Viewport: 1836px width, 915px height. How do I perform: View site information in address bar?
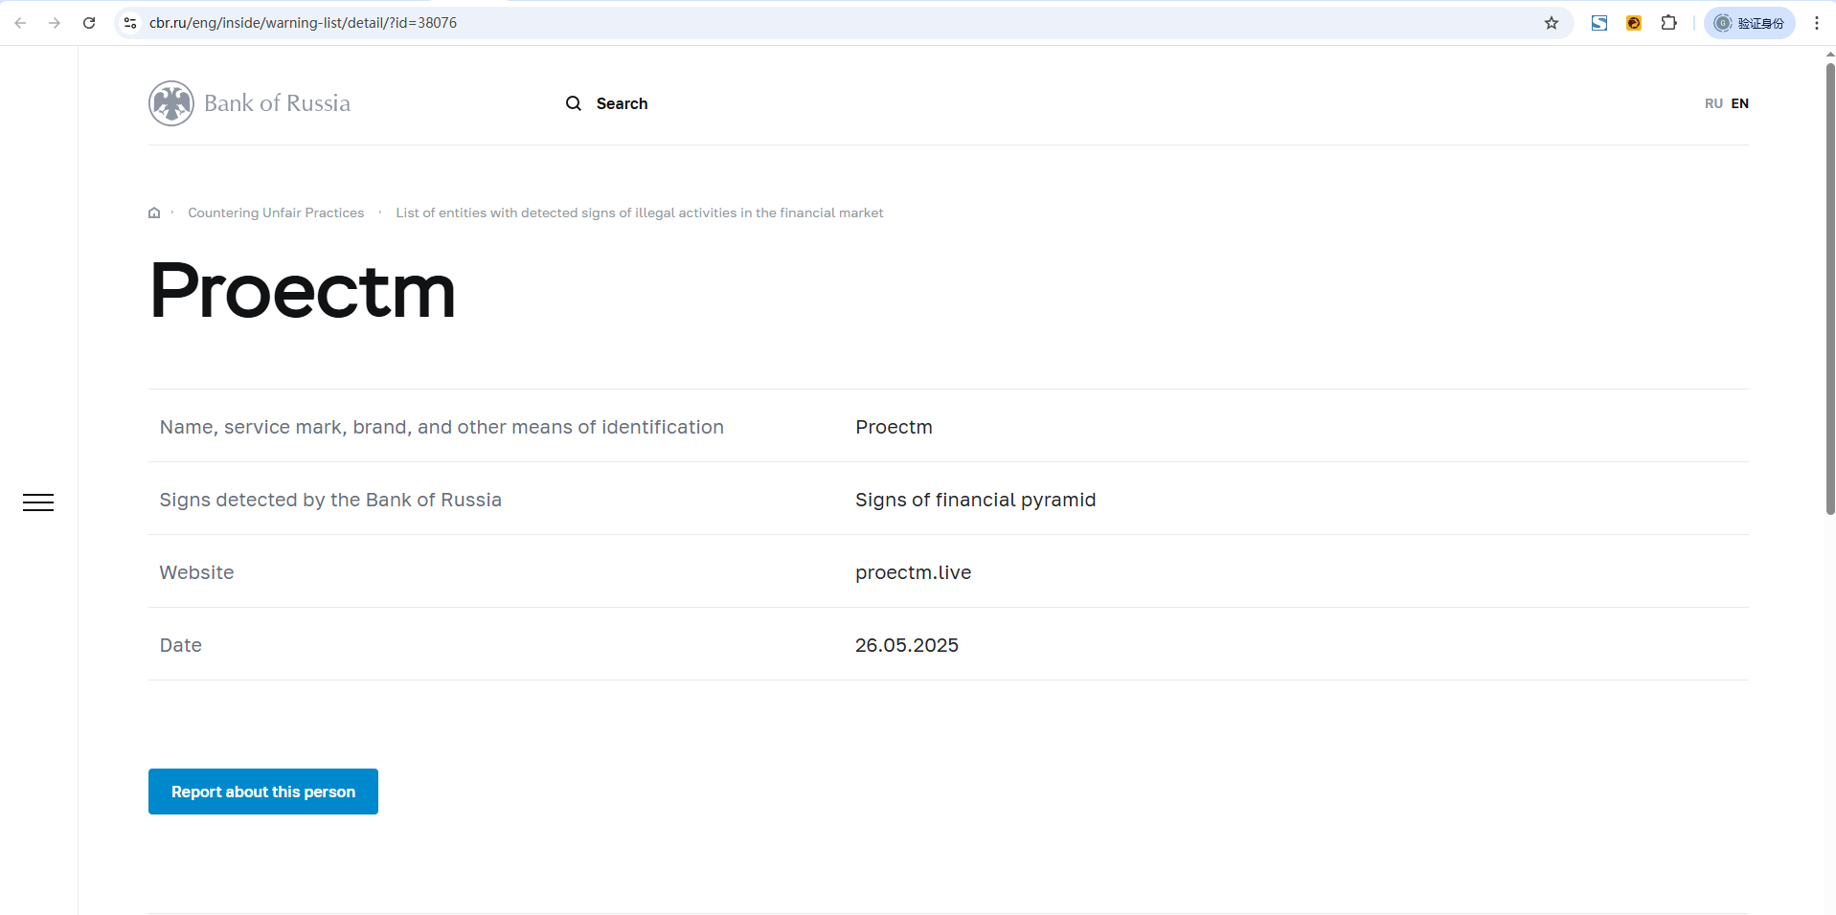(x=131, y=23)
